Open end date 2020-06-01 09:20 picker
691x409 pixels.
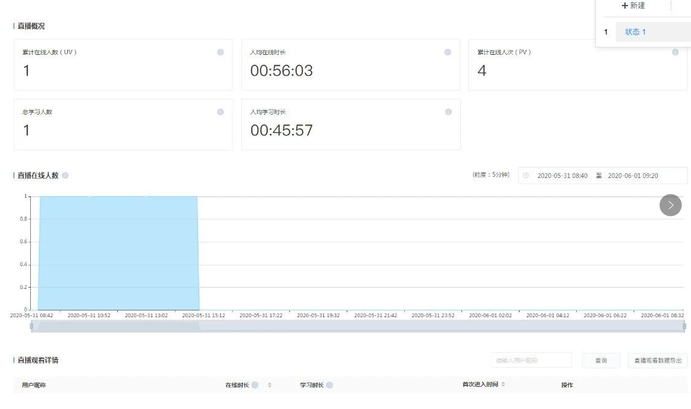pos(633,176)
